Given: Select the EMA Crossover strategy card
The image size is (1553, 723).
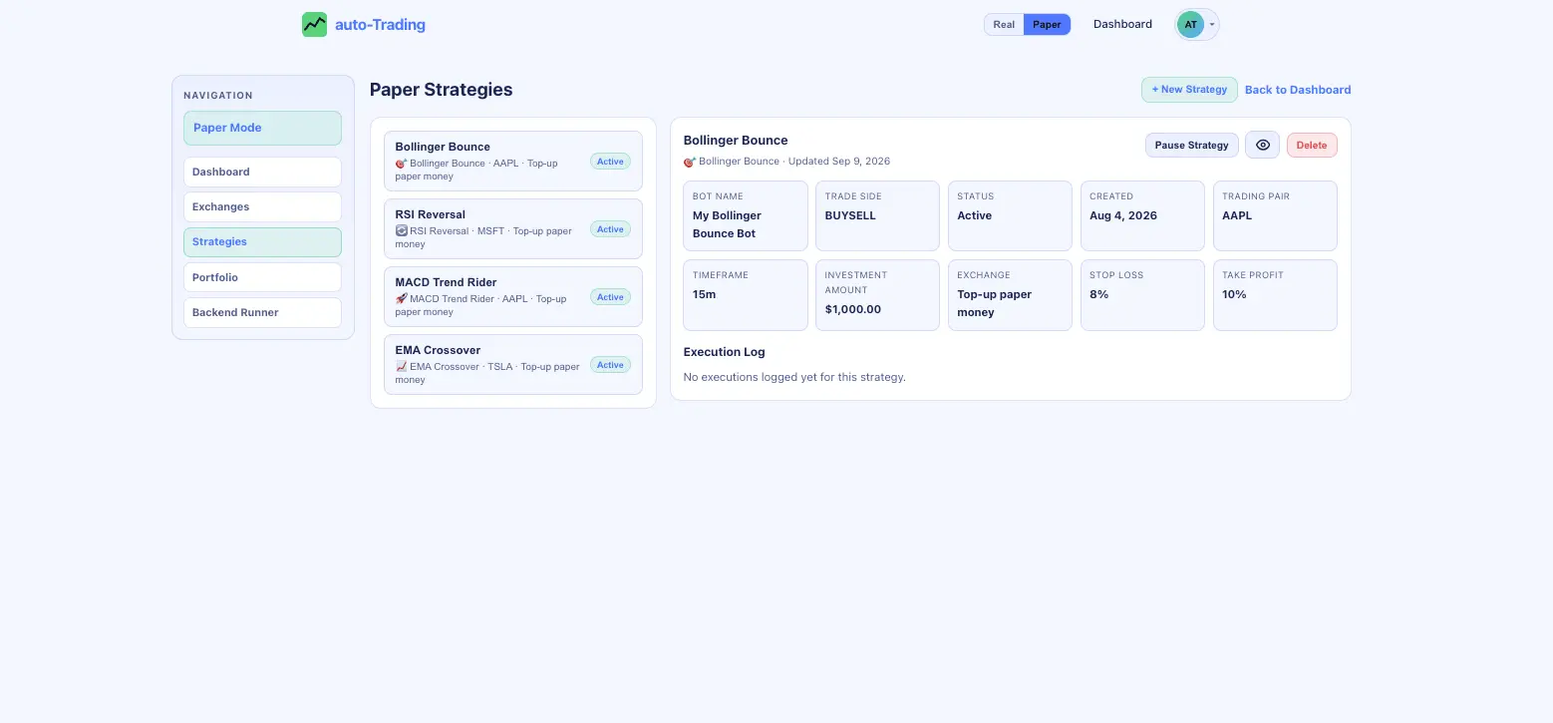Looking at the screenshot, I should [x=513, y=364].
